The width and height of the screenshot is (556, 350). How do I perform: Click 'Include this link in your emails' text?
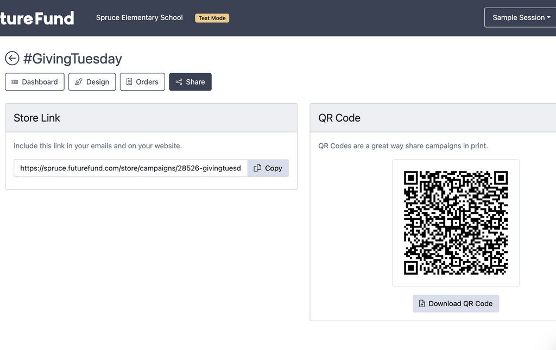[x=98, y=145]
